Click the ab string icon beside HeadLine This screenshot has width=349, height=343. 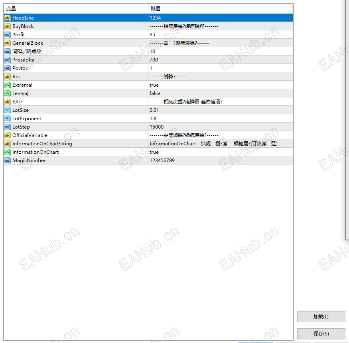tap(7, 18)
